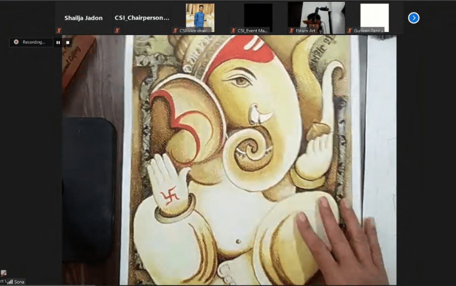Image resolution: width=456 pixels, height=286 pixels.
Task: Click the muted mic icon beside Gurleen Pannu
Action: coord(350,31)
